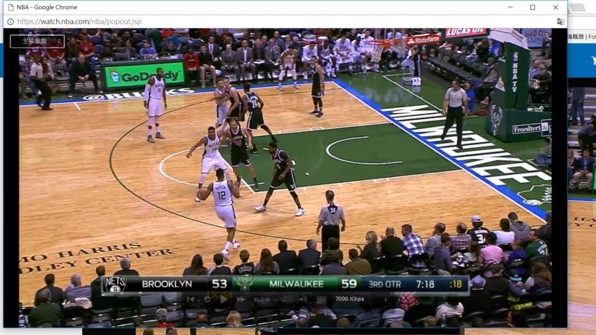This screenshot has width=596, height=335.
Task: Replay the last few seconds
Action: point(207,300)
